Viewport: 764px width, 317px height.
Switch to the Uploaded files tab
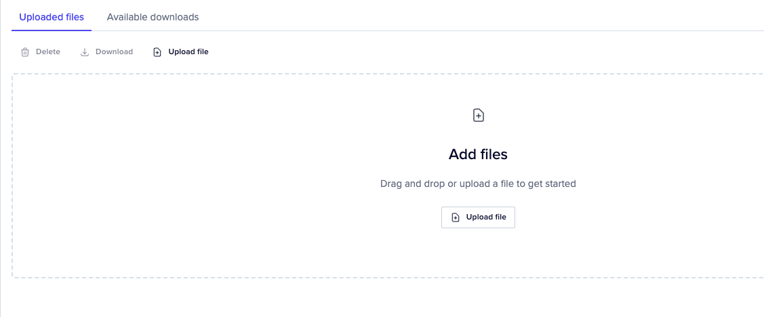tap(52, 17)
